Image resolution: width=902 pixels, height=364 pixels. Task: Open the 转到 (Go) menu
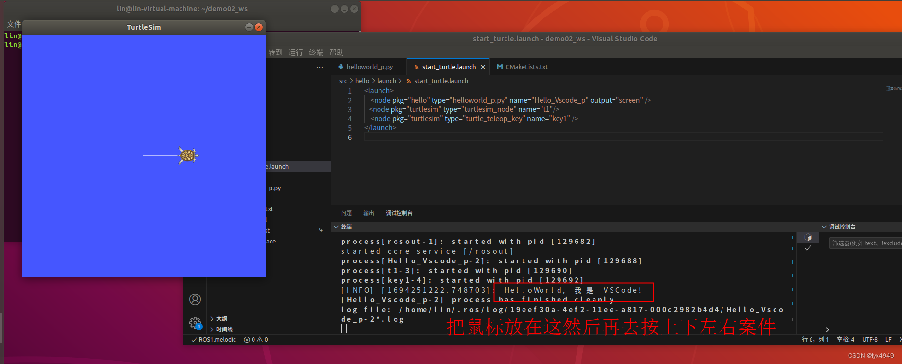coord(275,52)
